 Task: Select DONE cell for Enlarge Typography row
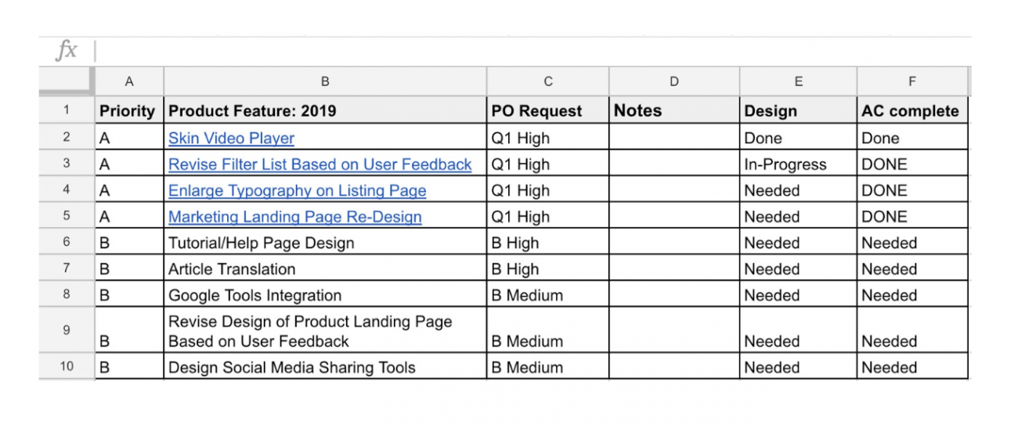pyautogui.click(x=912, y=190)
